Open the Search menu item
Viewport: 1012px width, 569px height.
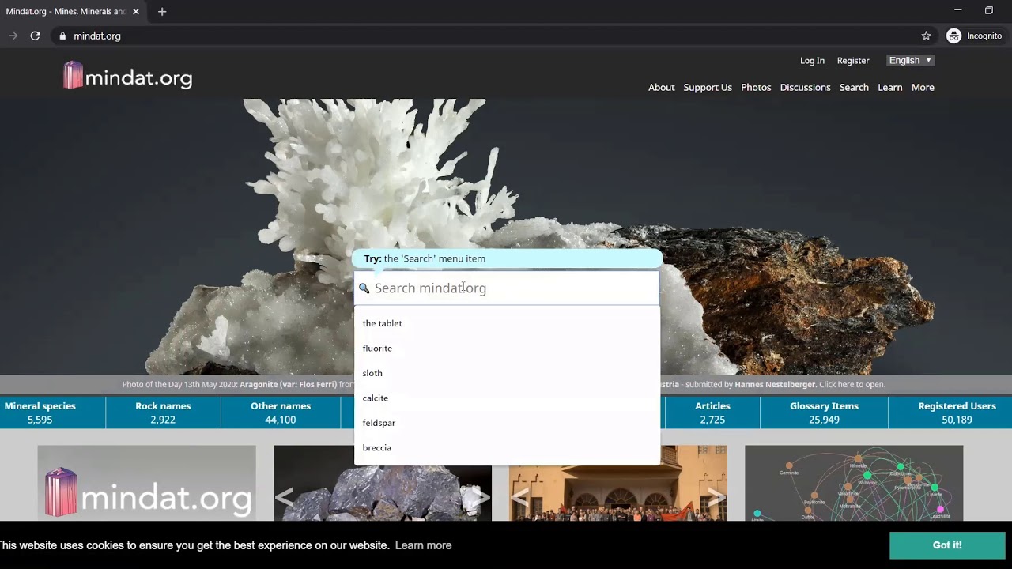pos(854,87)
